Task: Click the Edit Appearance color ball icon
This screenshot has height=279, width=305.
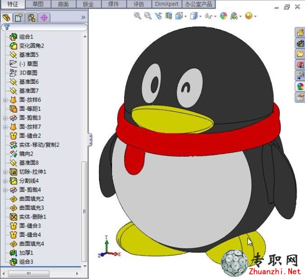Action: (x=224, y=16)
